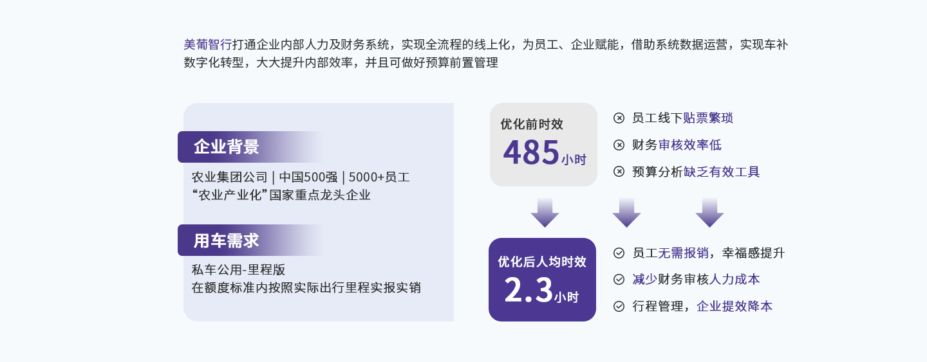The height and width of the screenshot is (362, 927).
Task: Click the purple 企业提效降本 highlighted text
Action: click(x=735, y=306)
